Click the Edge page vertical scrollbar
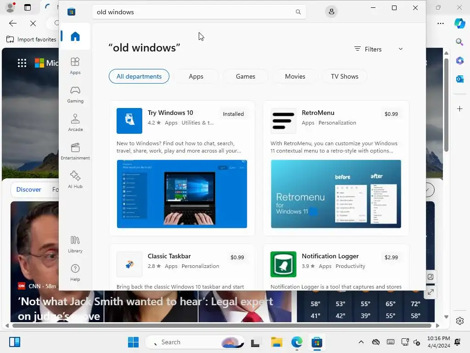 pos(446,105)
